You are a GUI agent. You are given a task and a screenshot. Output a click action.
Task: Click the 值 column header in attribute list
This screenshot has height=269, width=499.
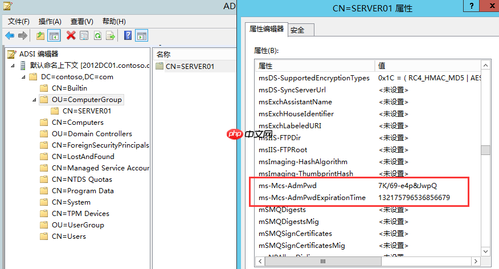pyautogui.click(x=428, y=66)
